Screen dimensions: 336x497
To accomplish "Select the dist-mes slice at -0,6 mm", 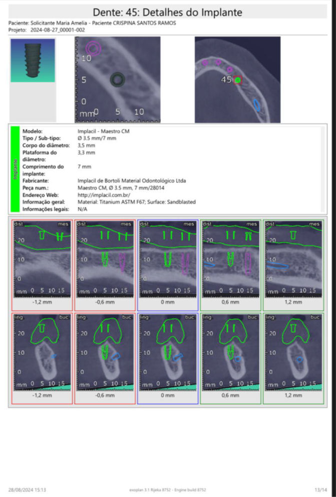I will click(105, 259).
